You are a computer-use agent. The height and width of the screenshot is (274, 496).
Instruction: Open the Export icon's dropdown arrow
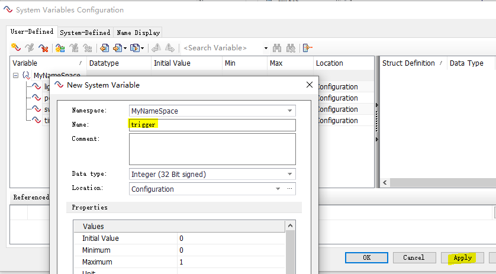pyautogui.click(x=125, y=48)
